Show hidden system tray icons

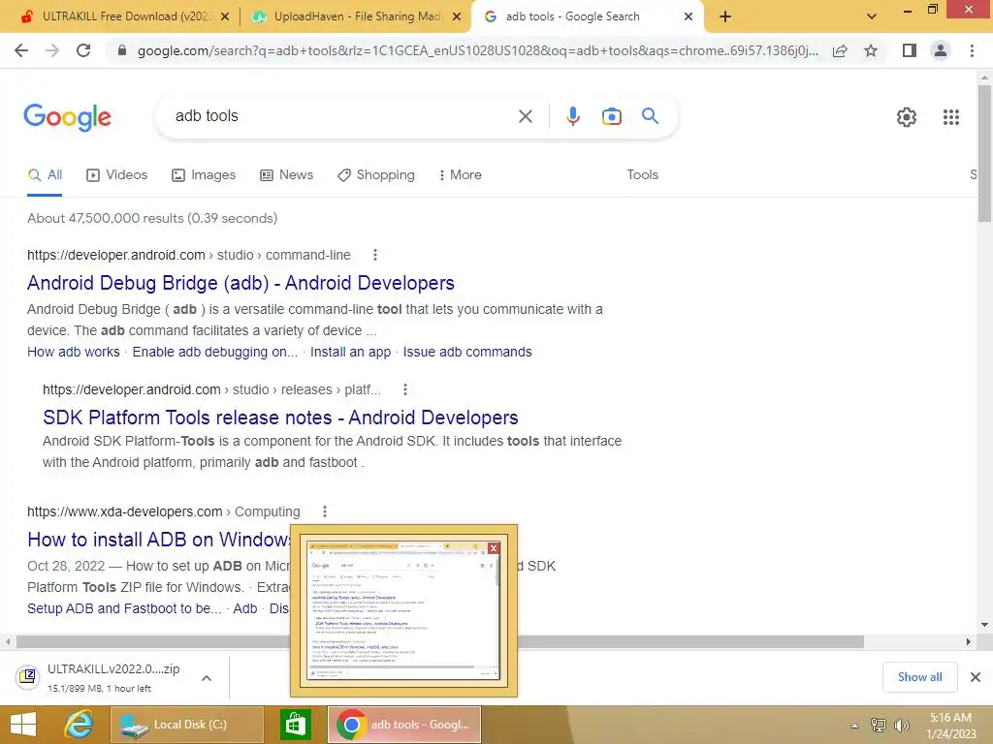pyautogui.click(x=854, y=726)
